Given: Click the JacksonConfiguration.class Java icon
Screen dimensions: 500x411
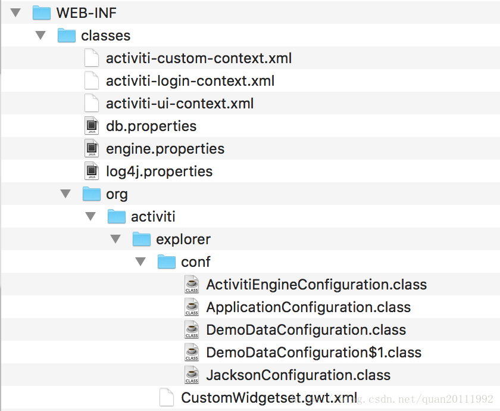Looking at the screenshot, I should coord(192,375).
